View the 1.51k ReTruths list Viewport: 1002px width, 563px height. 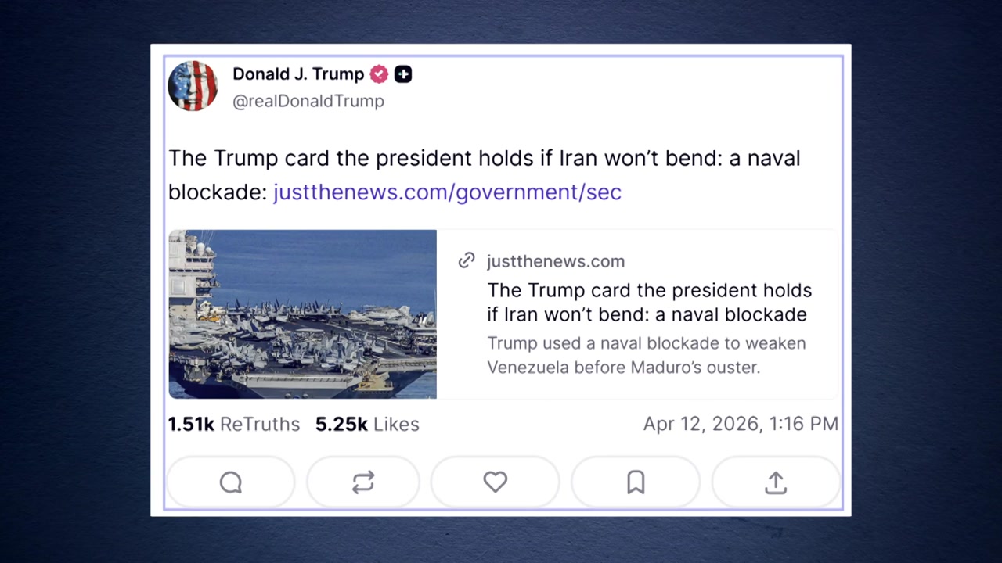[233, 424]
